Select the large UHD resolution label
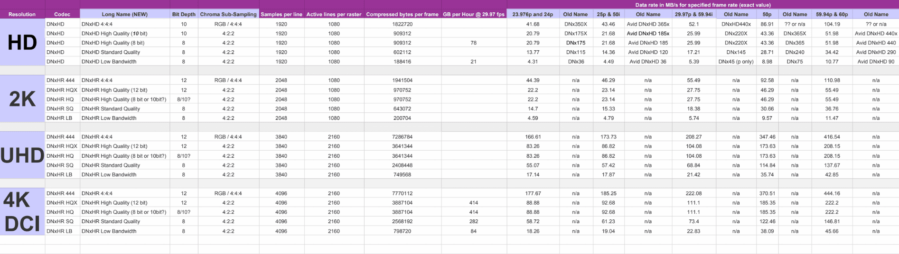Viewport: 899px width, 254px height. 22,155
